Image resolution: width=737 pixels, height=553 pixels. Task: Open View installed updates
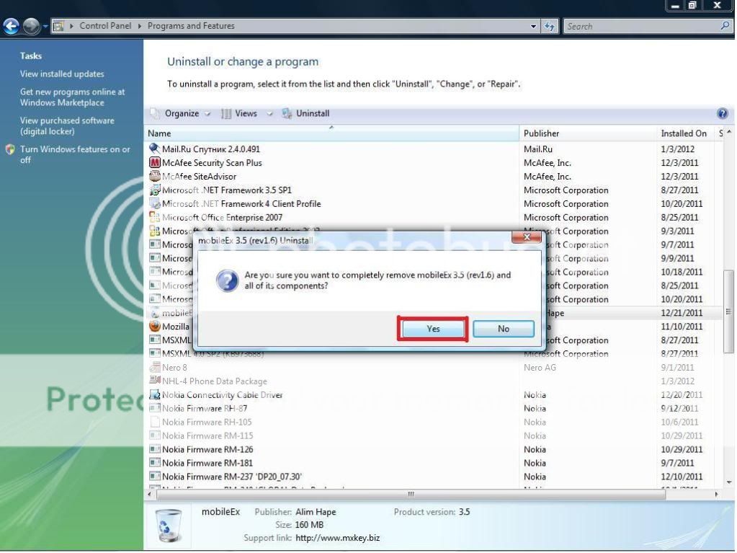click(62, 74)
